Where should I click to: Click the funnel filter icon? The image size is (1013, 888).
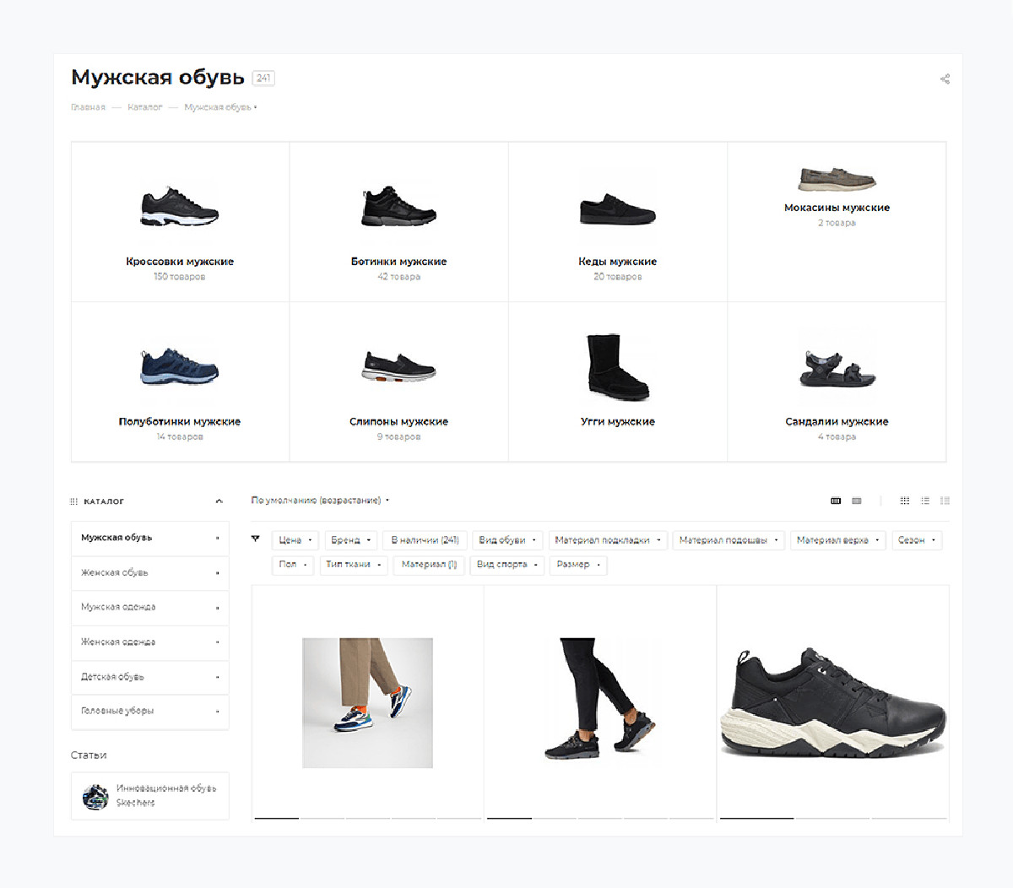point(256,539)
